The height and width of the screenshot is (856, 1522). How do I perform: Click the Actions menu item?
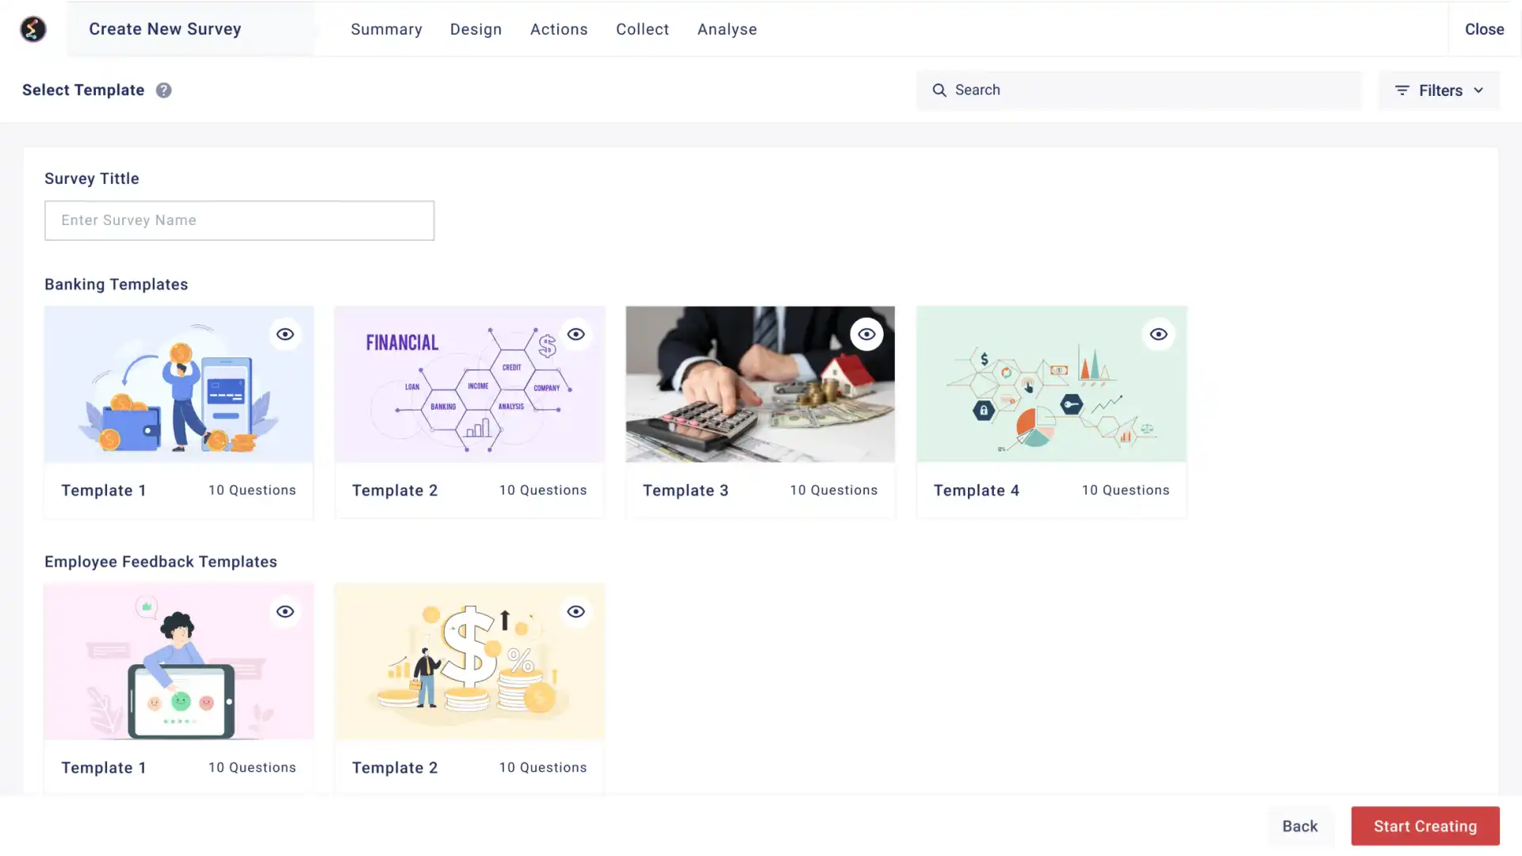point(559,29)
